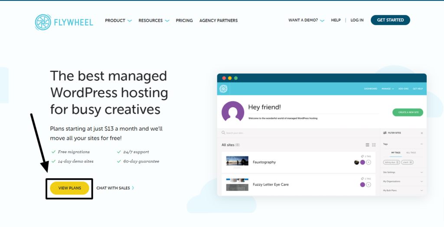Click the purple collaborator avatar on Fauxtography
The image size is (444, 227).
[x=362, y=162]
